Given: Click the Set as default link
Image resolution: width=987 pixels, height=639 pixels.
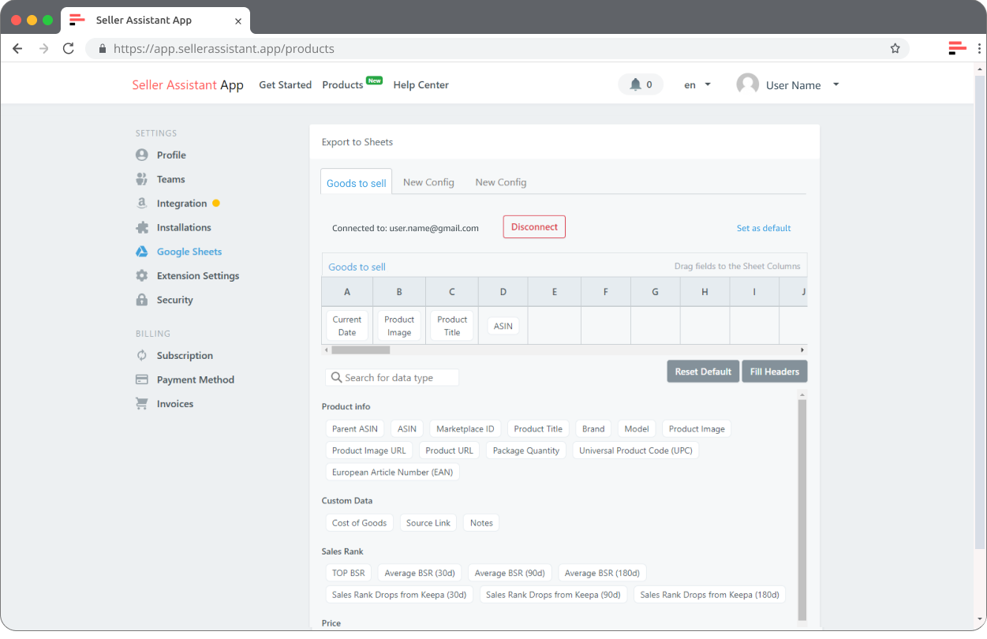Looking at the screenshot, I should (x=764, y=227).
